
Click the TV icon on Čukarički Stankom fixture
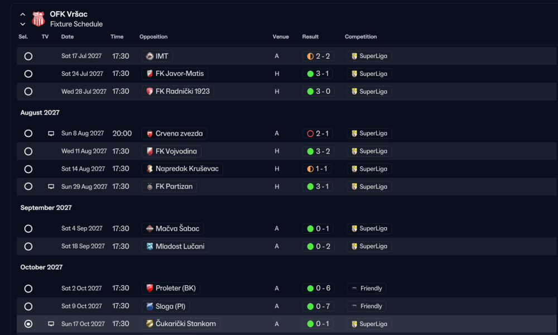[x=51, y=324]
